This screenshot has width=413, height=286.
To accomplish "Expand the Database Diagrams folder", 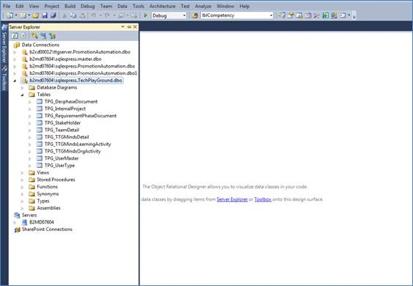I will click(x=23, y=88).
